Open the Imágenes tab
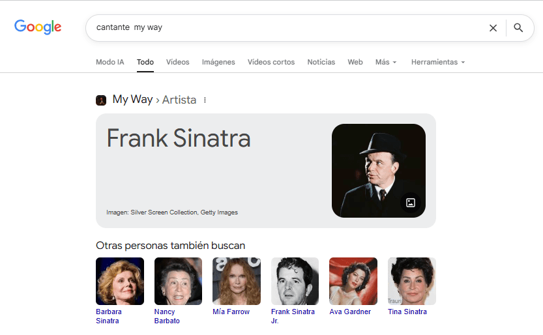 pos(218,63)
